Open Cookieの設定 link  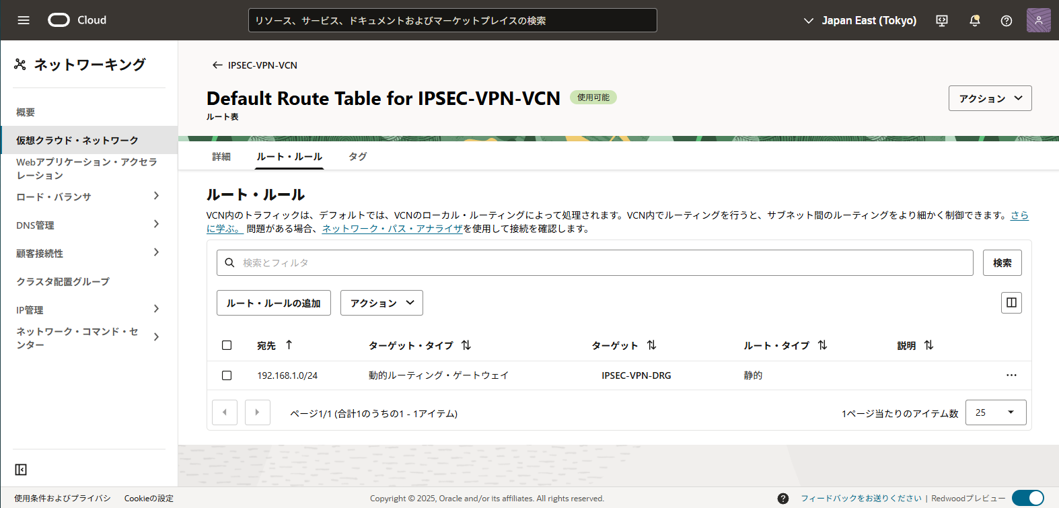click(x=149, y=499)
